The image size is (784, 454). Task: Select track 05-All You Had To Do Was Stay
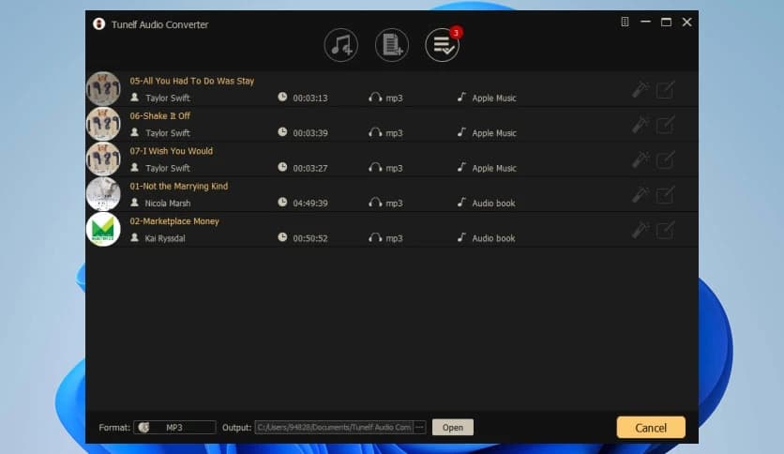click(192, 81)
